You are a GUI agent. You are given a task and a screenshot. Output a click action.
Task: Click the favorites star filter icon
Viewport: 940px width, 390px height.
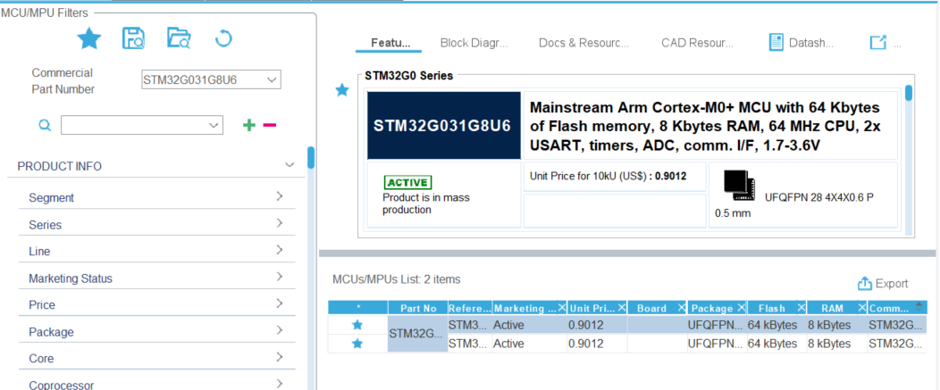coord(89,39)
